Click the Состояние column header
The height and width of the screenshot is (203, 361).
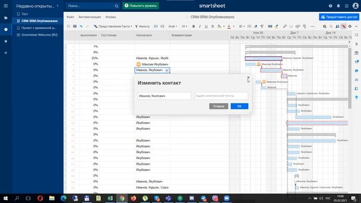click(117, 35)
